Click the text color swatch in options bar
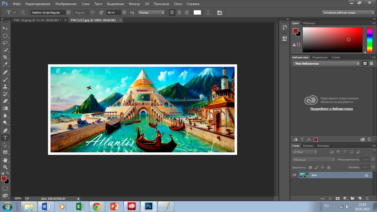The height and width of the screenshot is (212, 377). point(197,12)
